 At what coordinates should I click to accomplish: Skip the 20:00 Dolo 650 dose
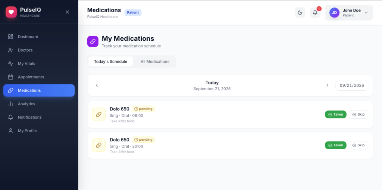pos(358,145)
